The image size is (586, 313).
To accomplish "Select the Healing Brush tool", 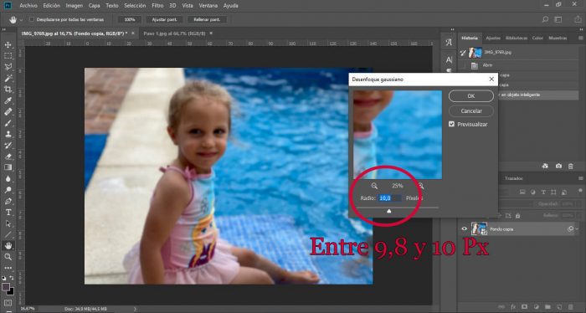I will tap(8, 111).
